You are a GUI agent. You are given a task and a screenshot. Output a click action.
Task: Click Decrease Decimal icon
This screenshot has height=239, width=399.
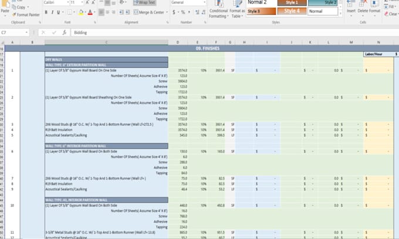[204, 12]
